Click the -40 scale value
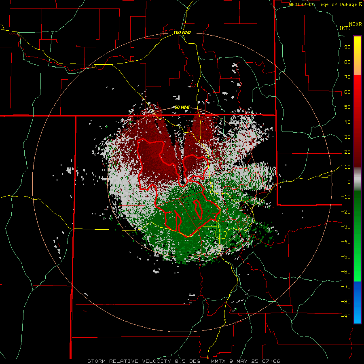 pyautogui.click(x=346, y=242)
